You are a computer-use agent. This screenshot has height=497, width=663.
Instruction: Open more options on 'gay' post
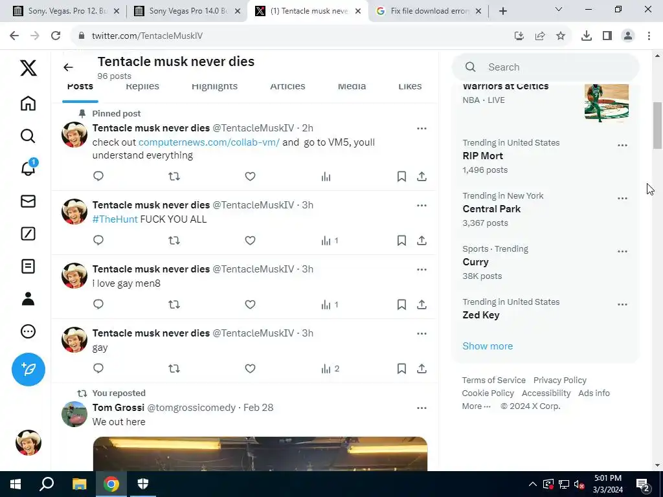421,333
